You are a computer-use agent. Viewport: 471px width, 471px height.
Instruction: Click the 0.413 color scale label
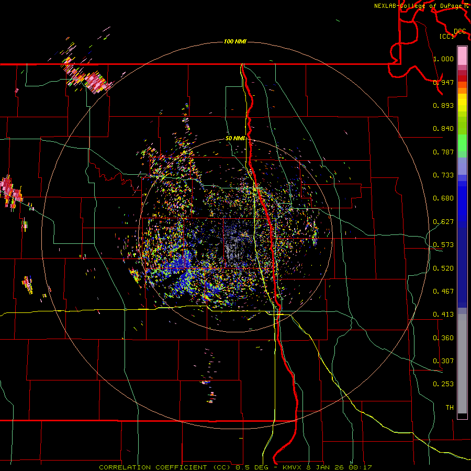point(443,315)
